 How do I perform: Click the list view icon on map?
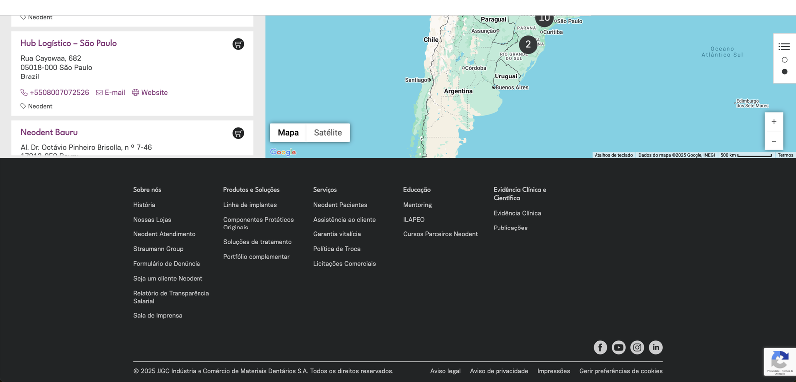pyautogui.click(x=784, y=47)
